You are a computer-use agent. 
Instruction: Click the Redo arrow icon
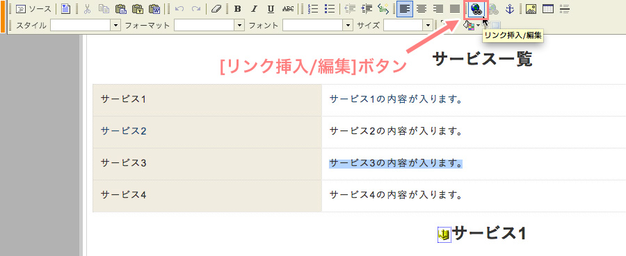point(195,9)
